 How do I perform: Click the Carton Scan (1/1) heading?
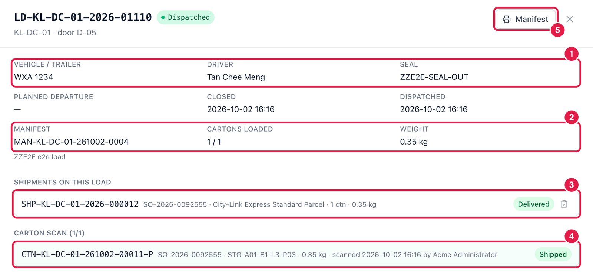point(49,233)
